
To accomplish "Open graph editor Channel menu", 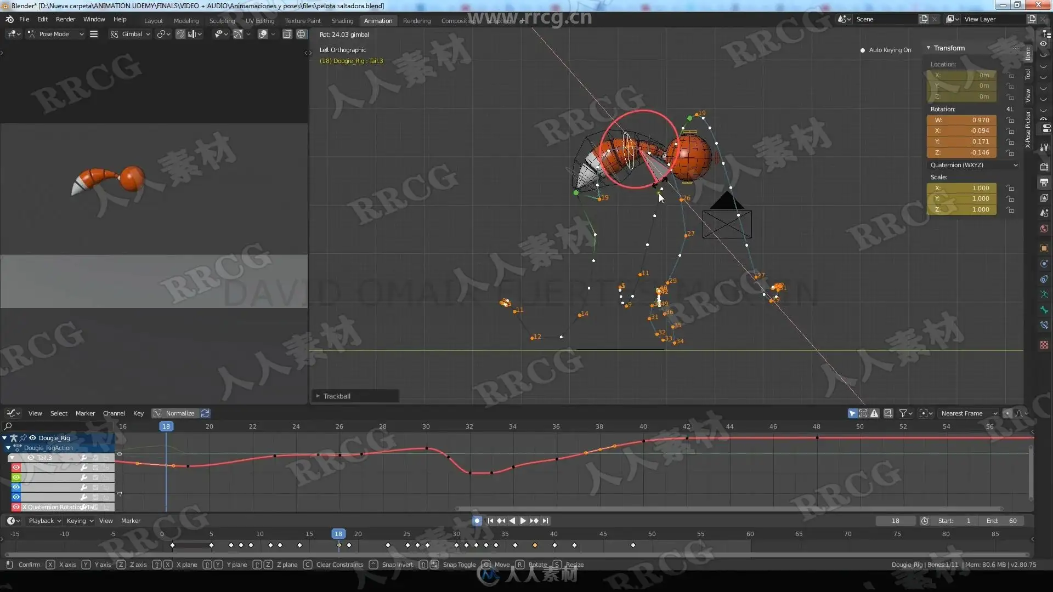I will tap(114, 413).
